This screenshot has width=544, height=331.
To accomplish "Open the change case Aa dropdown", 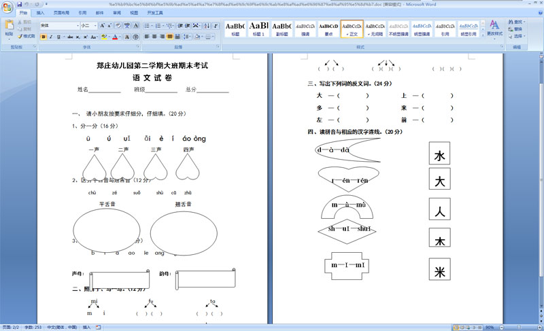I will tap(94, 37).
